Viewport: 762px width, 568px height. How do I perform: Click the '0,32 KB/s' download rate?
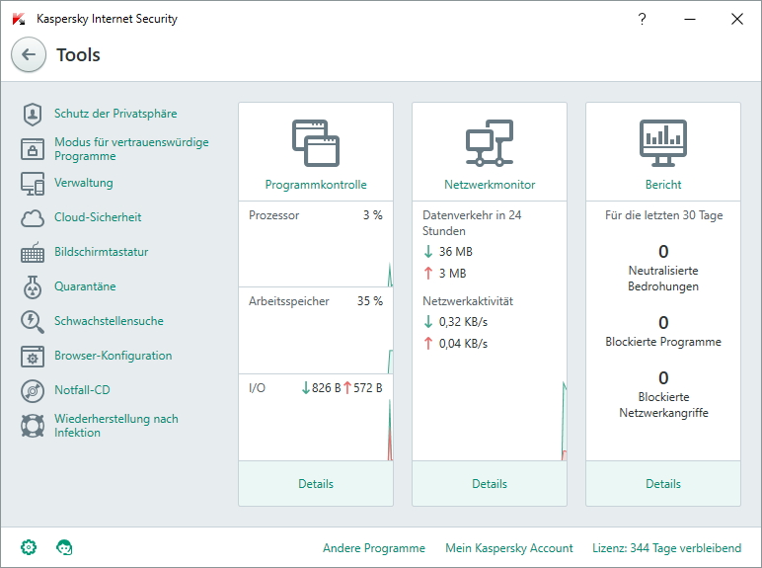pos(463,322)
